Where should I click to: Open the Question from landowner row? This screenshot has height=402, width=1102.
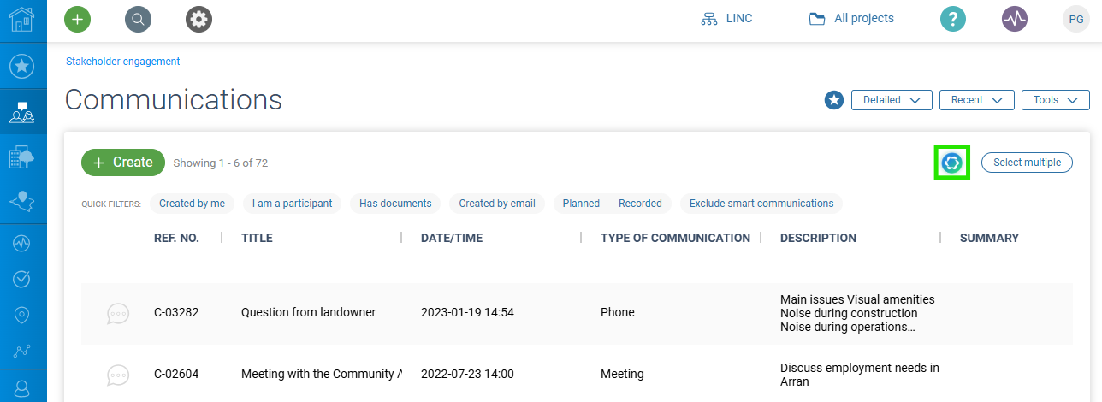coord(308,312)
